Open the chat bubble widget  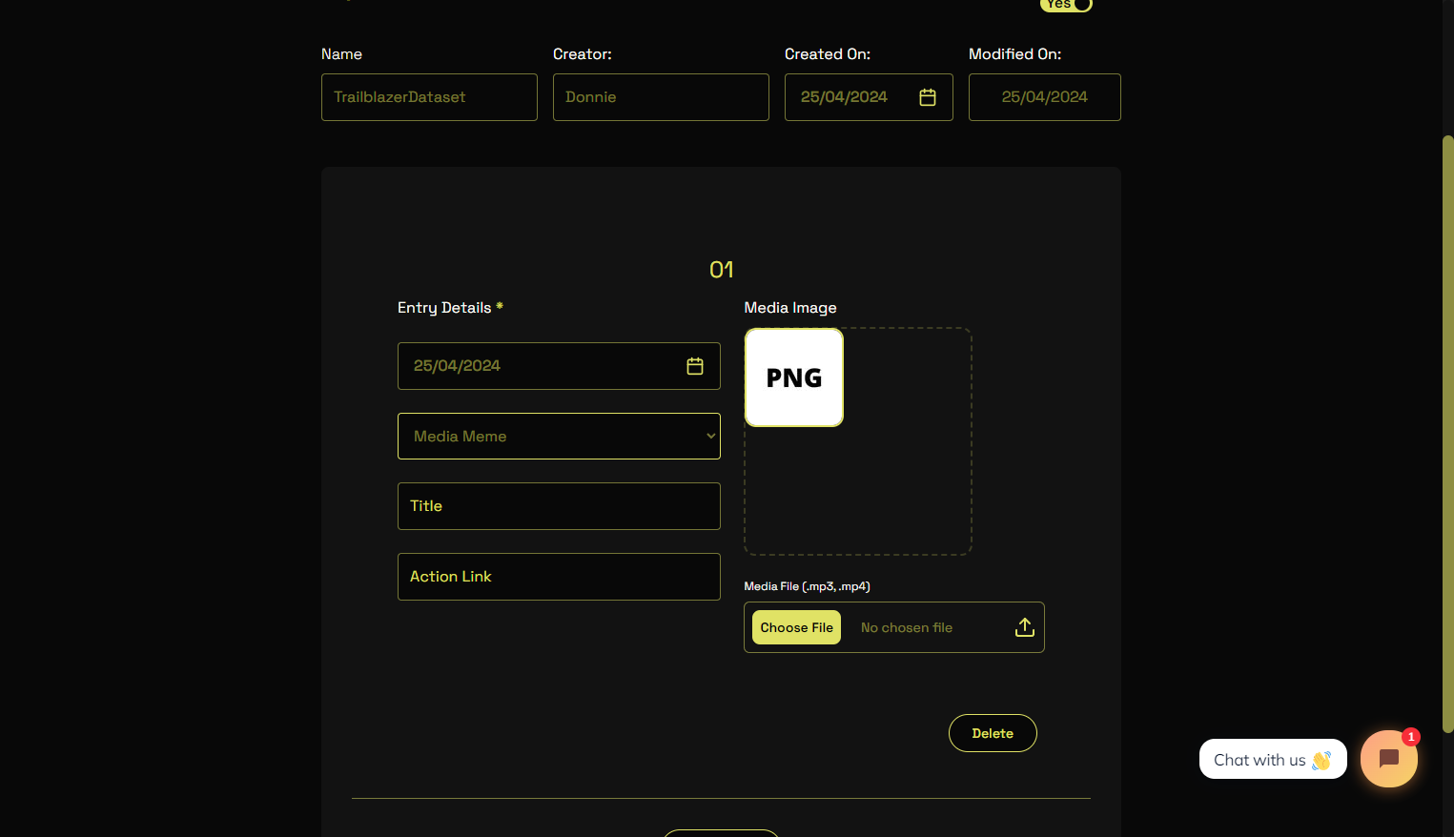click(x=1389, y=759)
